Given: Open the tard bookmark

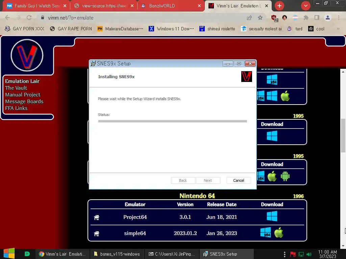Looking at the screenshot, I should (295, 29).
